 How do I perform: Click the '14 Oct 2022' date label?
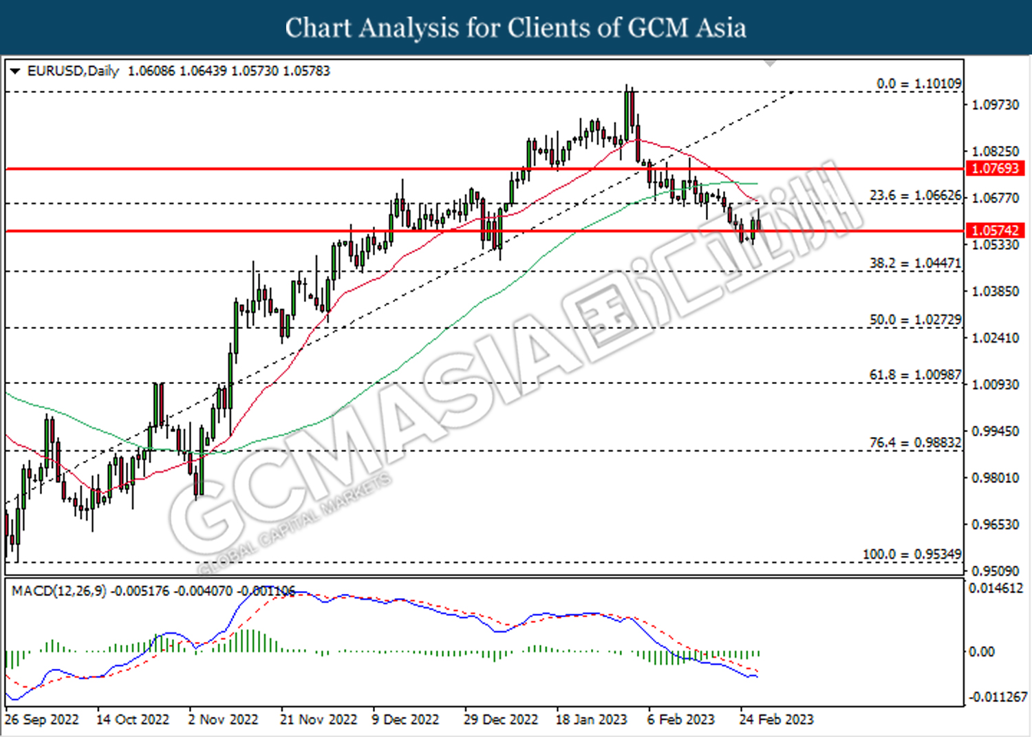[x=133, y=720]
